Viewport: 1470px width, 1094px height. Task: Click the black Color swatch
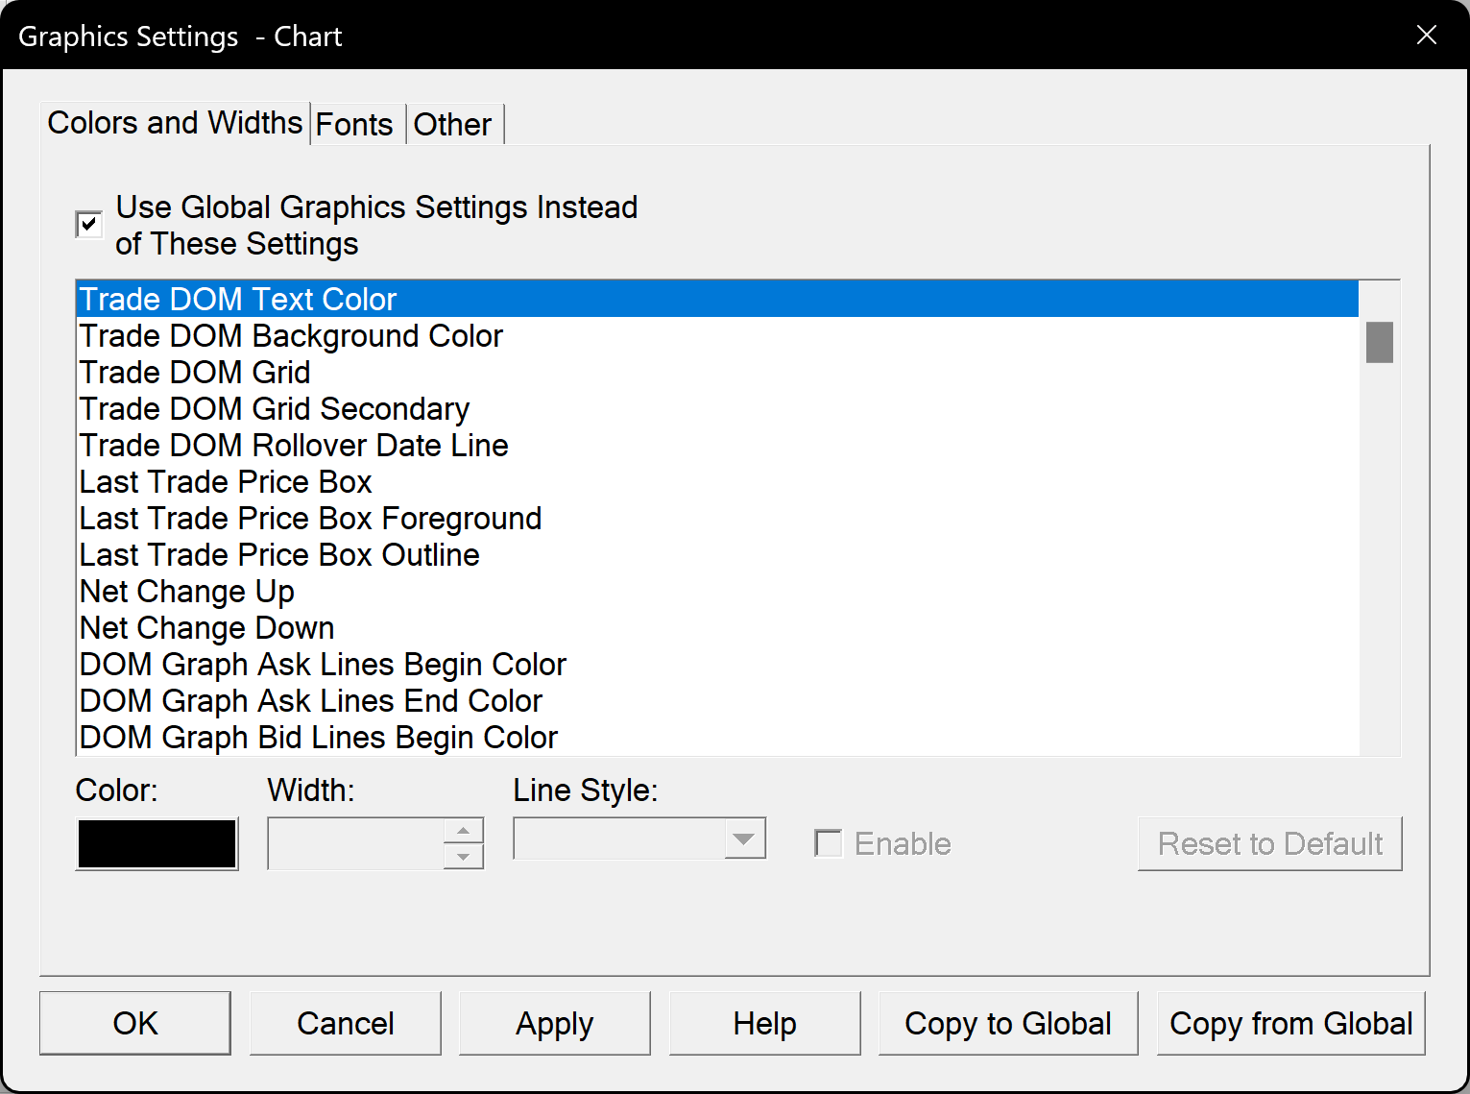point(157,843)
